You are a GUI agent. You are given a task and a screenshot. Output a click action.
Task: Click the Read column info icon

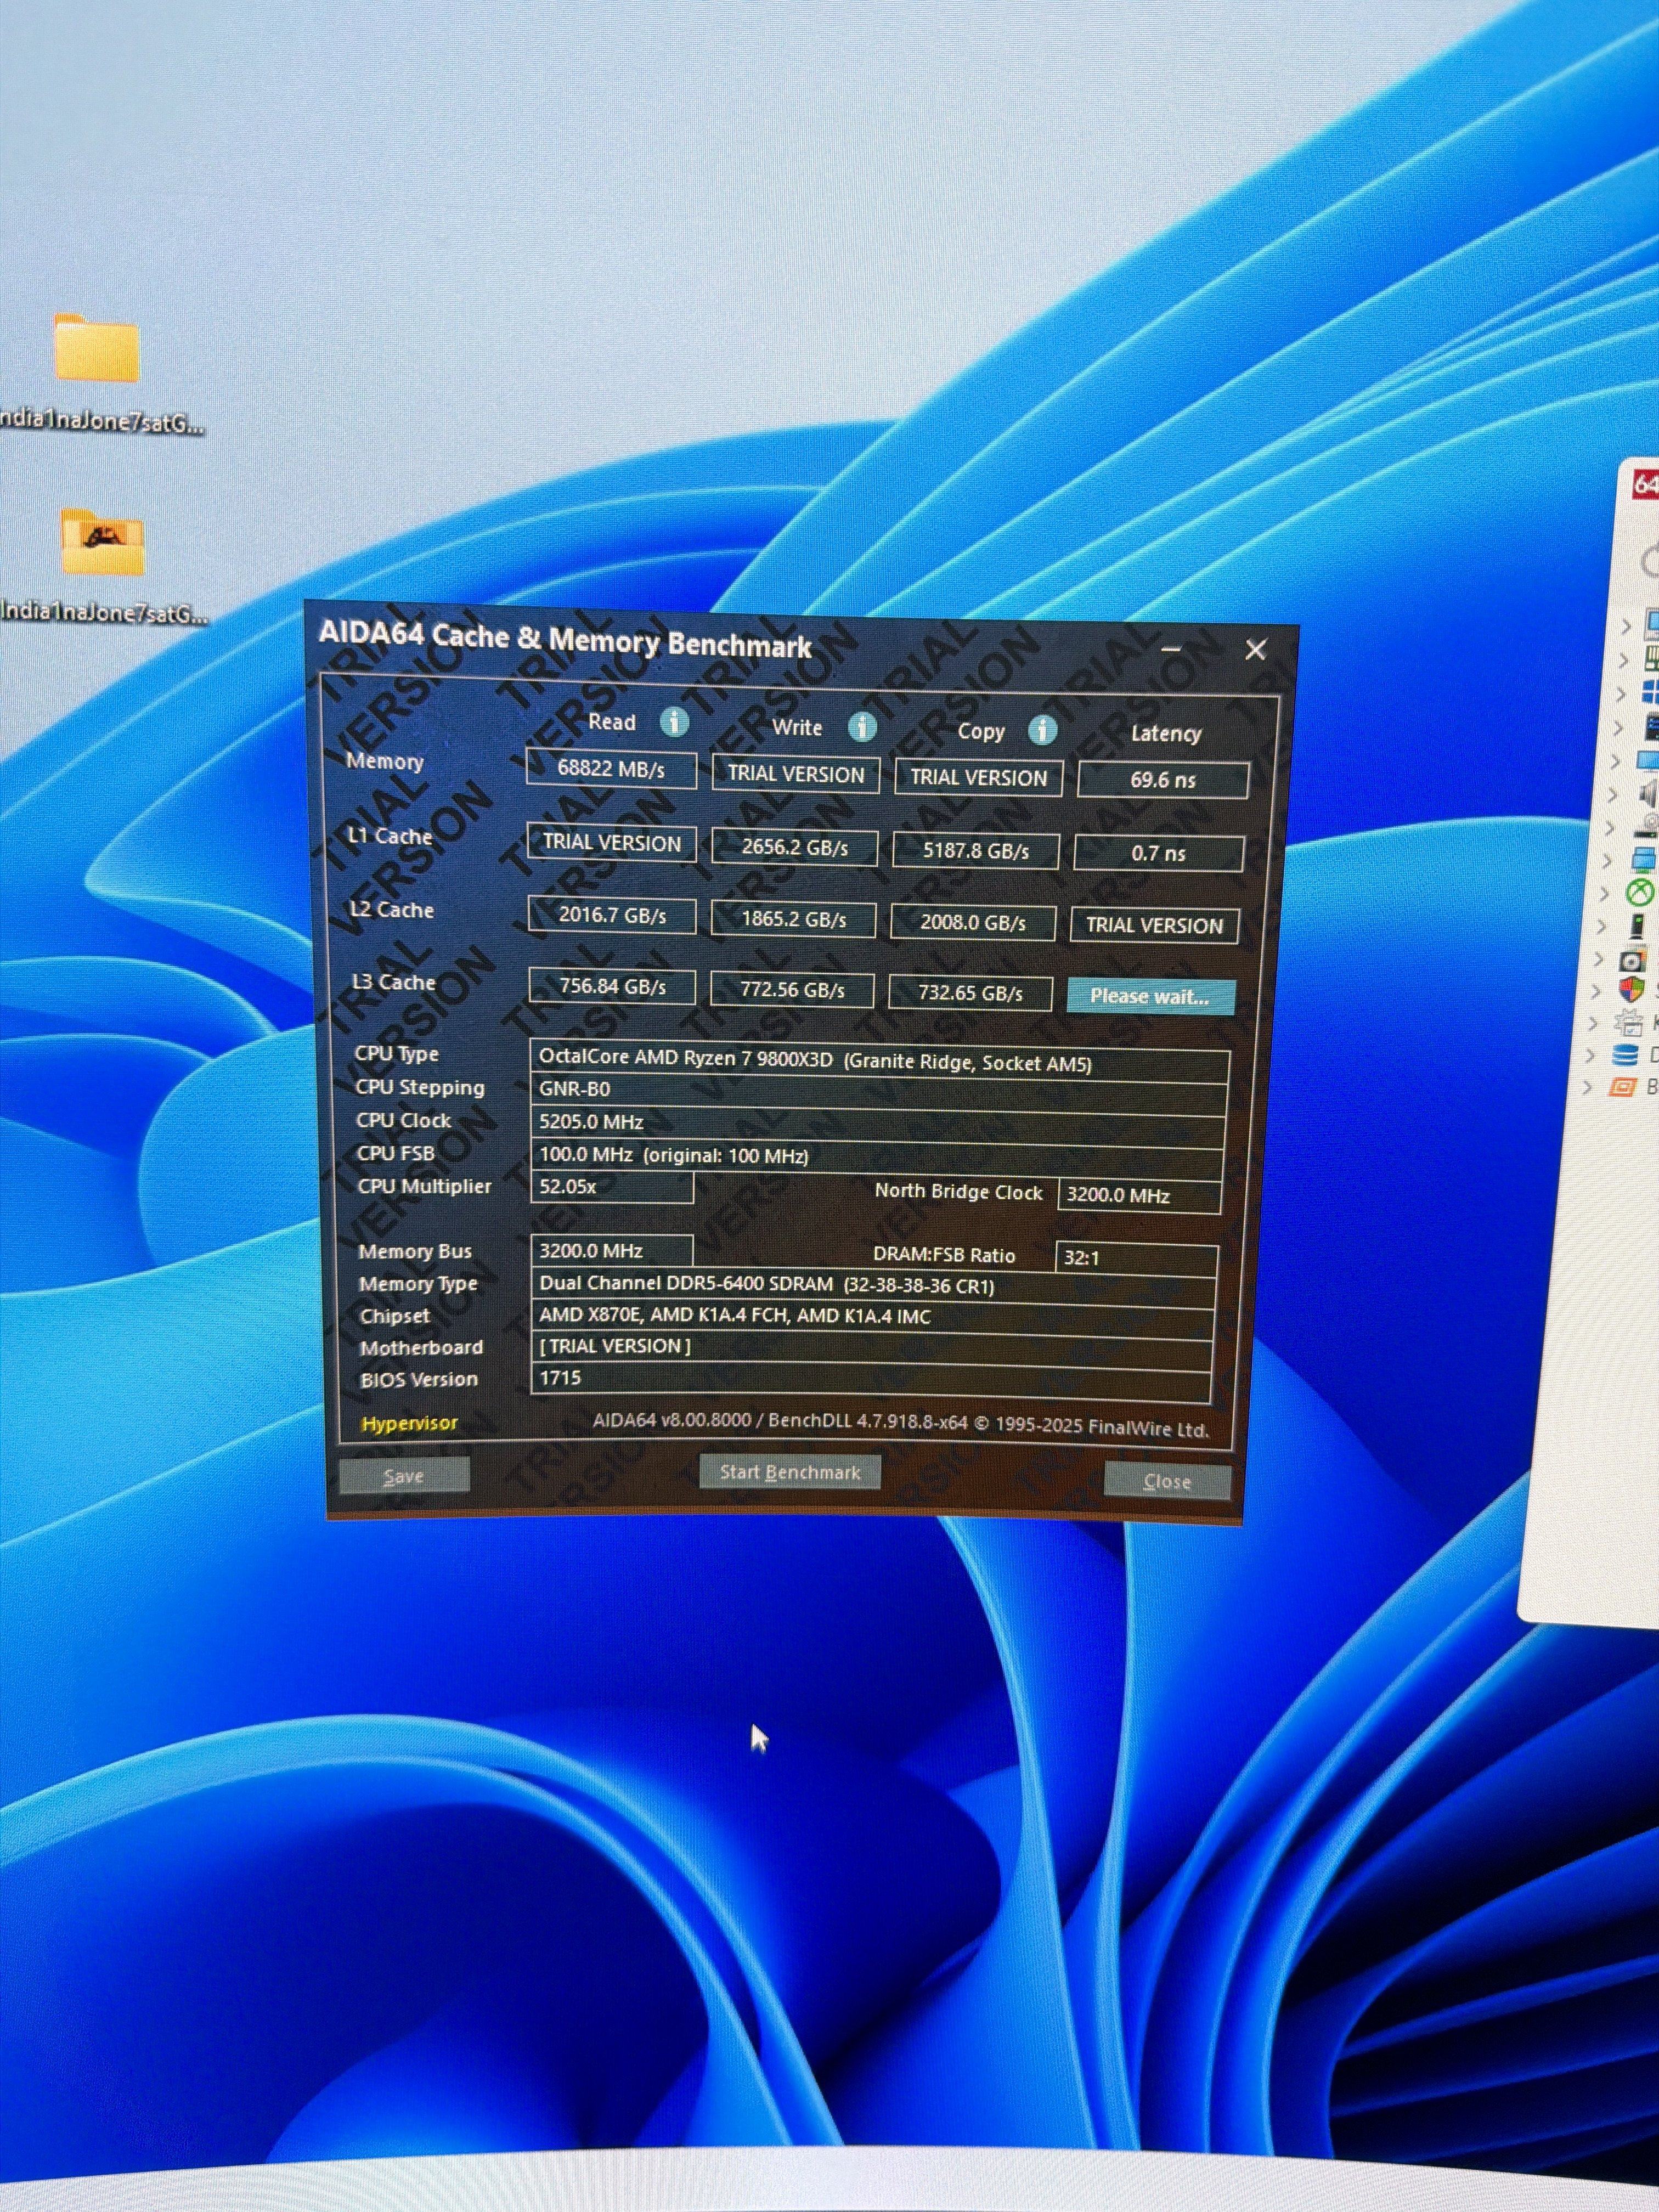674,721
